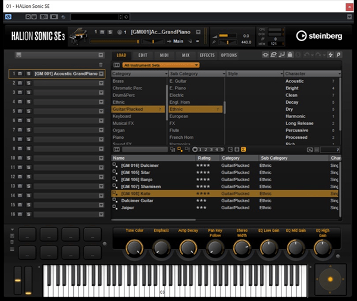357x301 pixels.
Task: Open the multi preset dropdown arrow
Action: (x=101, y=55)
